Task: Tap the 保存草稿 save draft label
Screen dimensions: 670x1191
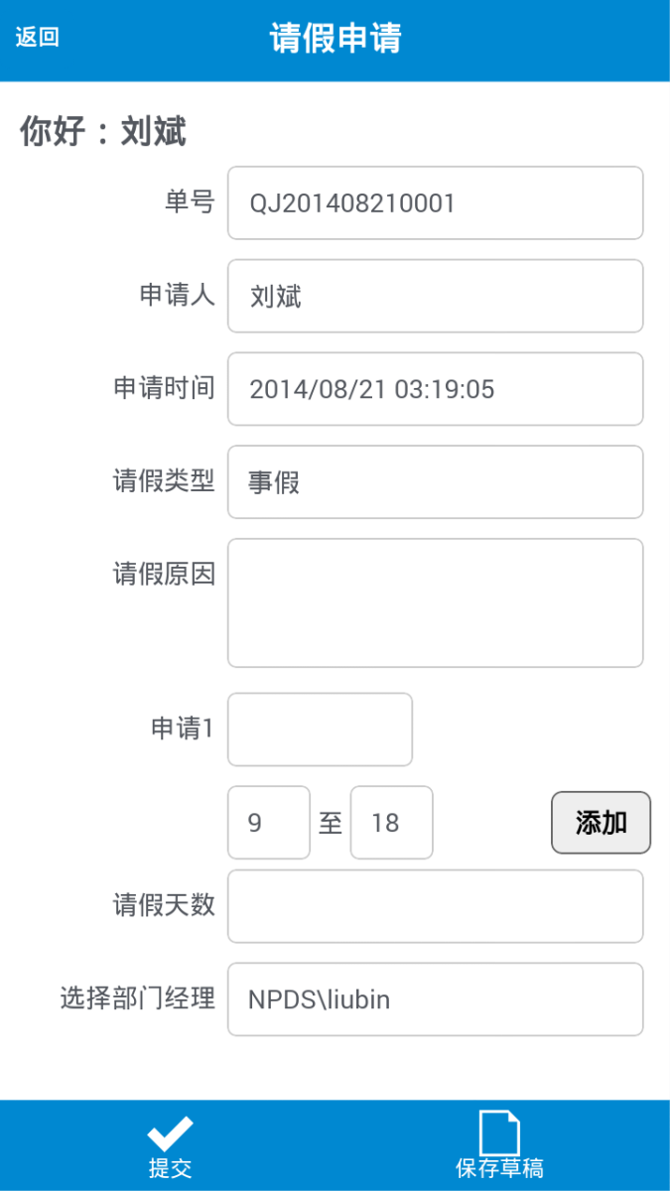Action: coord(499,1169)
